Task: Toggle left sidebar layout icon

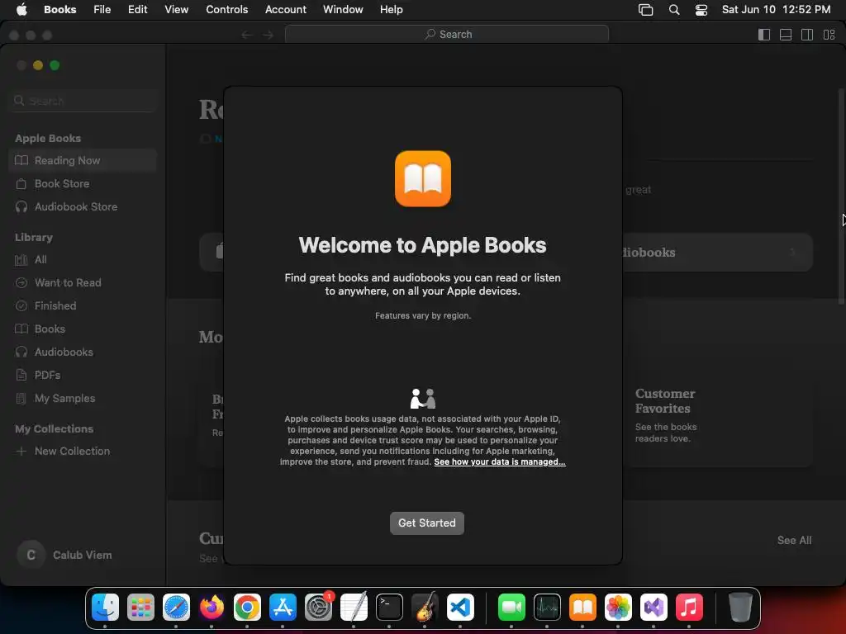Action: (x=764, y=35)
